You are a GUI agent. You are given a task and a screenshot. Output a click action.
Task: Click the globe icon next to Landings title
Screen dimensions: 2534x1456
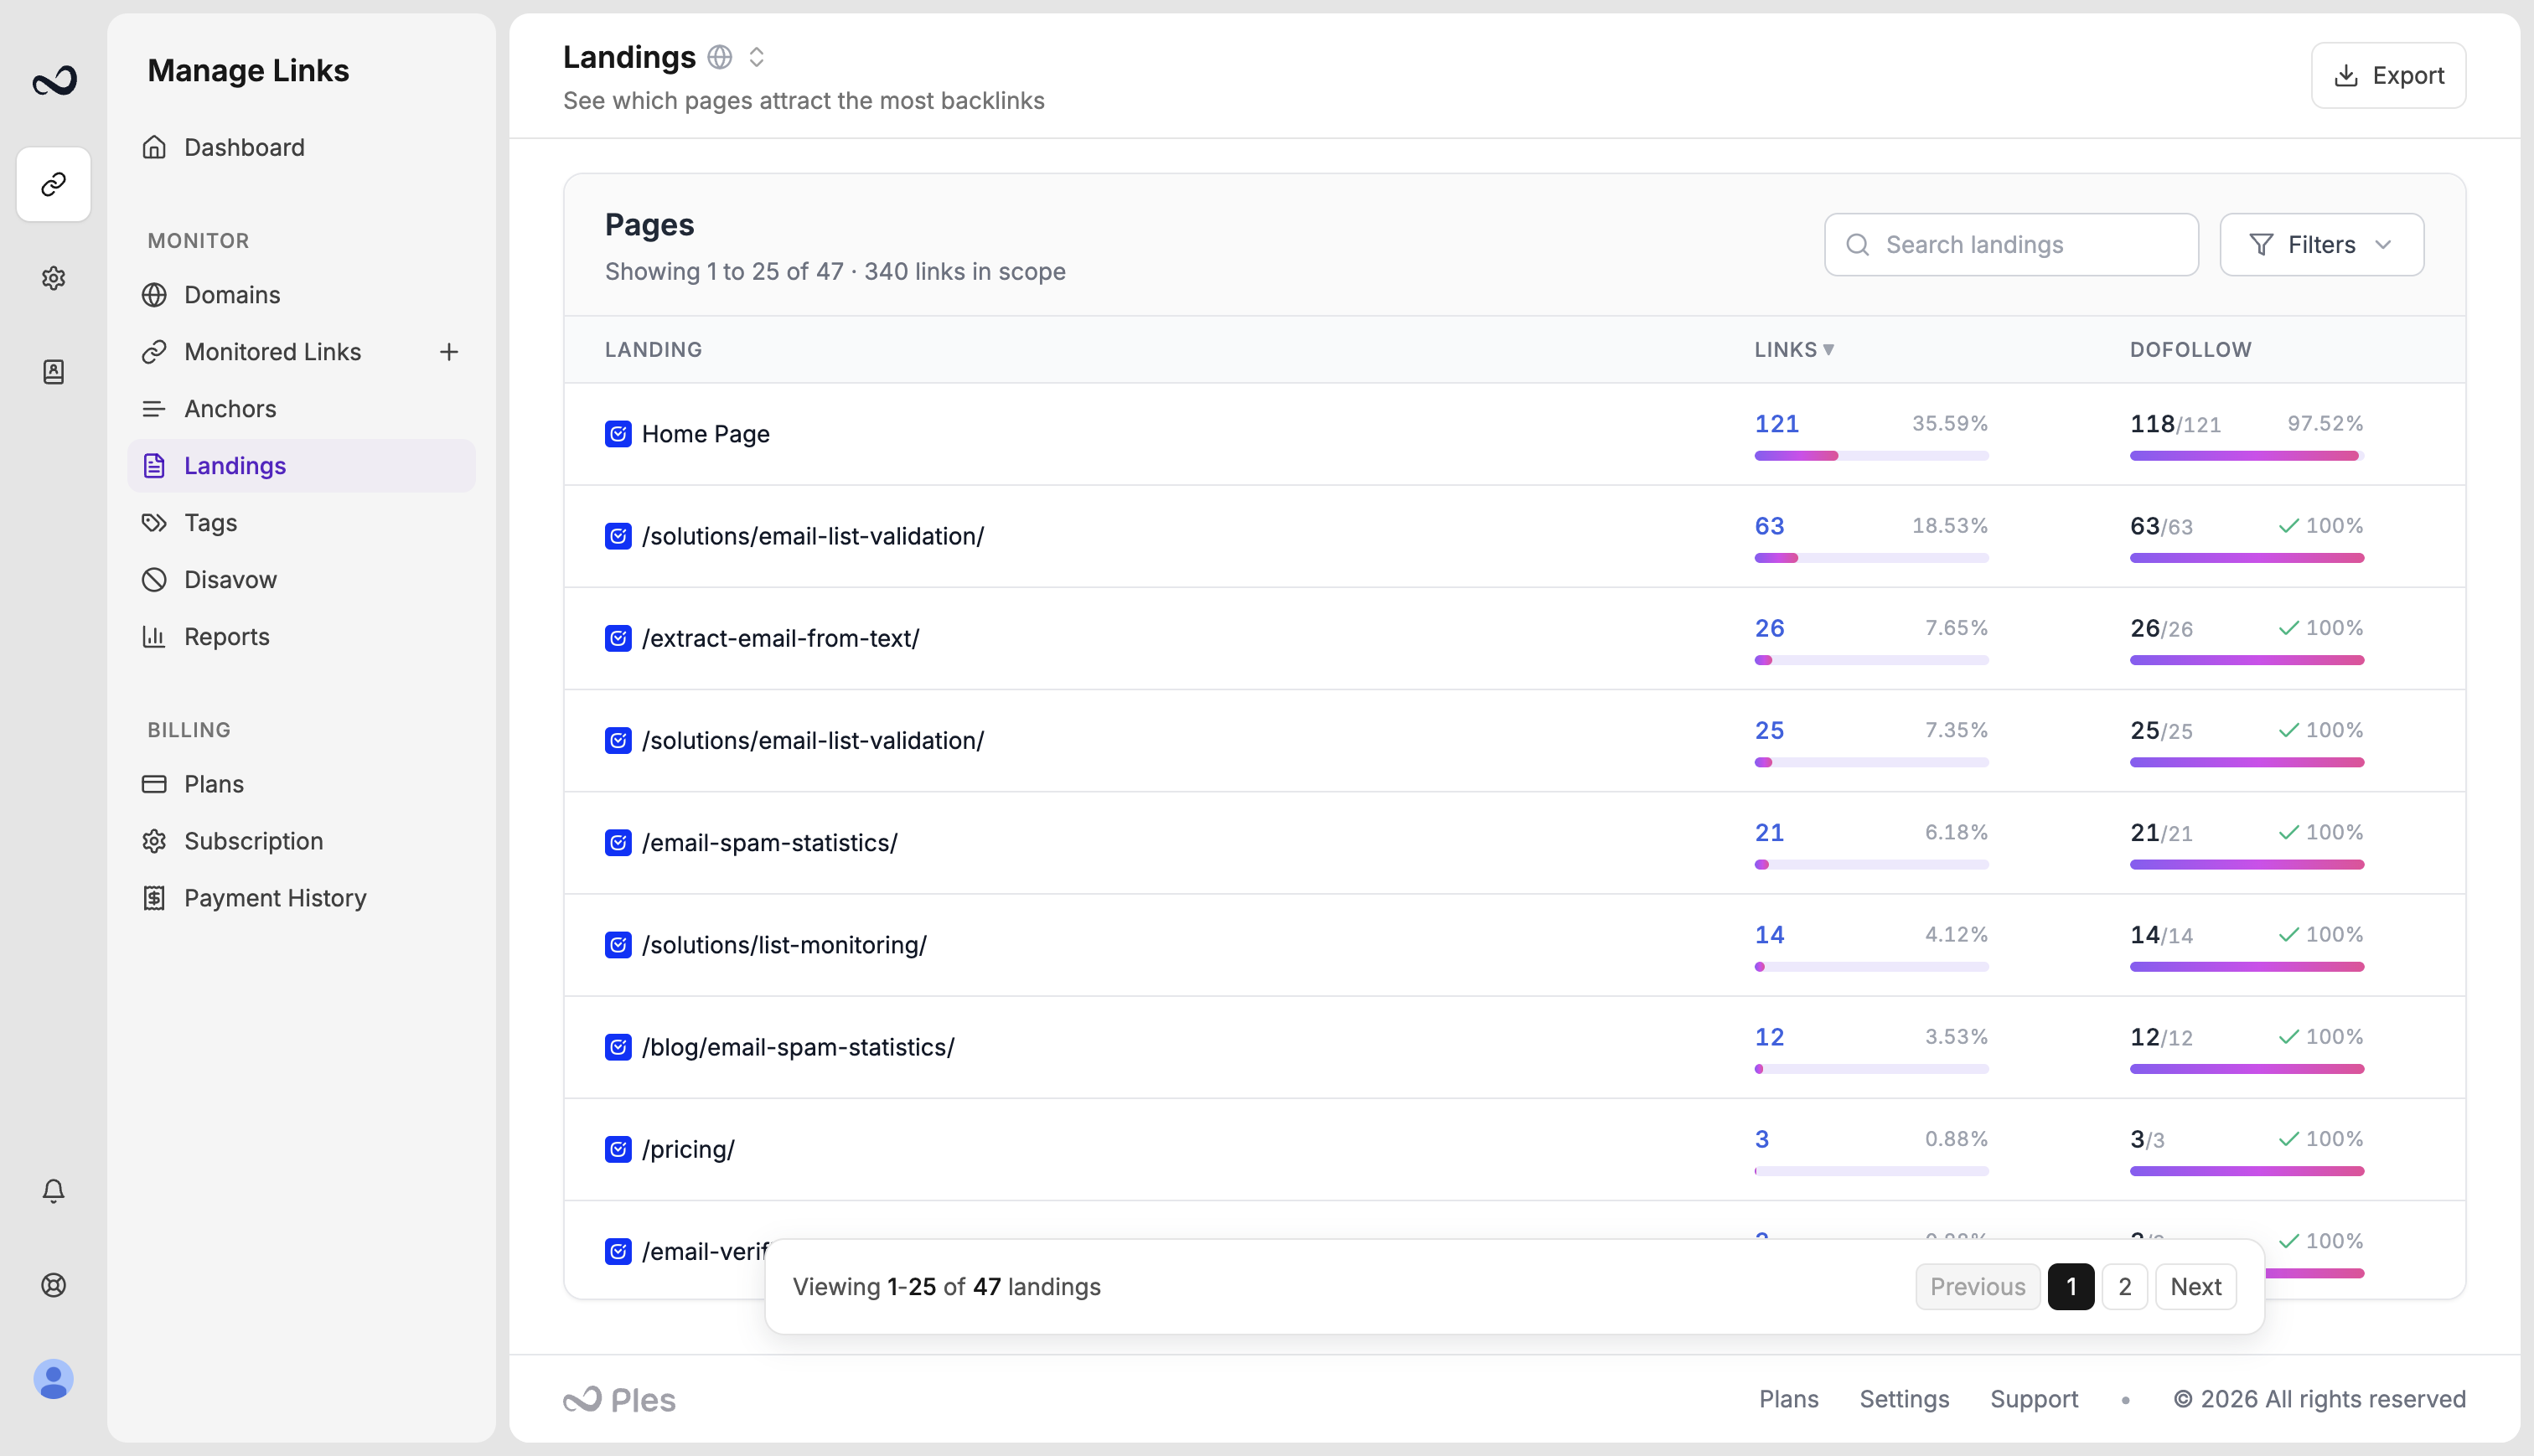tap(720, 57)
